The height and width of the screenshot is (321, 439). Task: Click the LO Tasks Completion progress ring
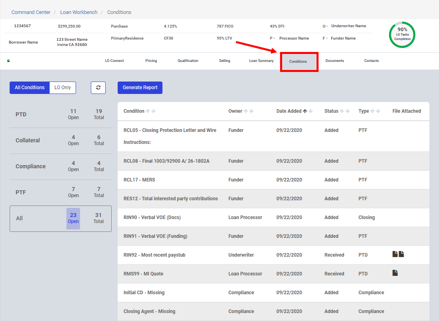pos(402,35)
